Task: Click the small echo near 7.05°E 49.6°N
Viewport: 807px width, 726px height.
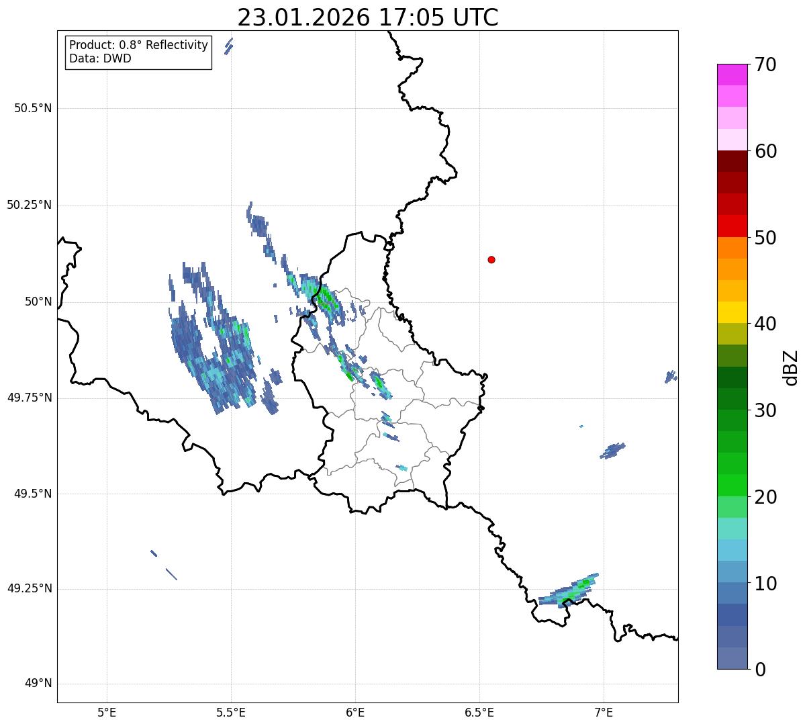Action: 612,451
